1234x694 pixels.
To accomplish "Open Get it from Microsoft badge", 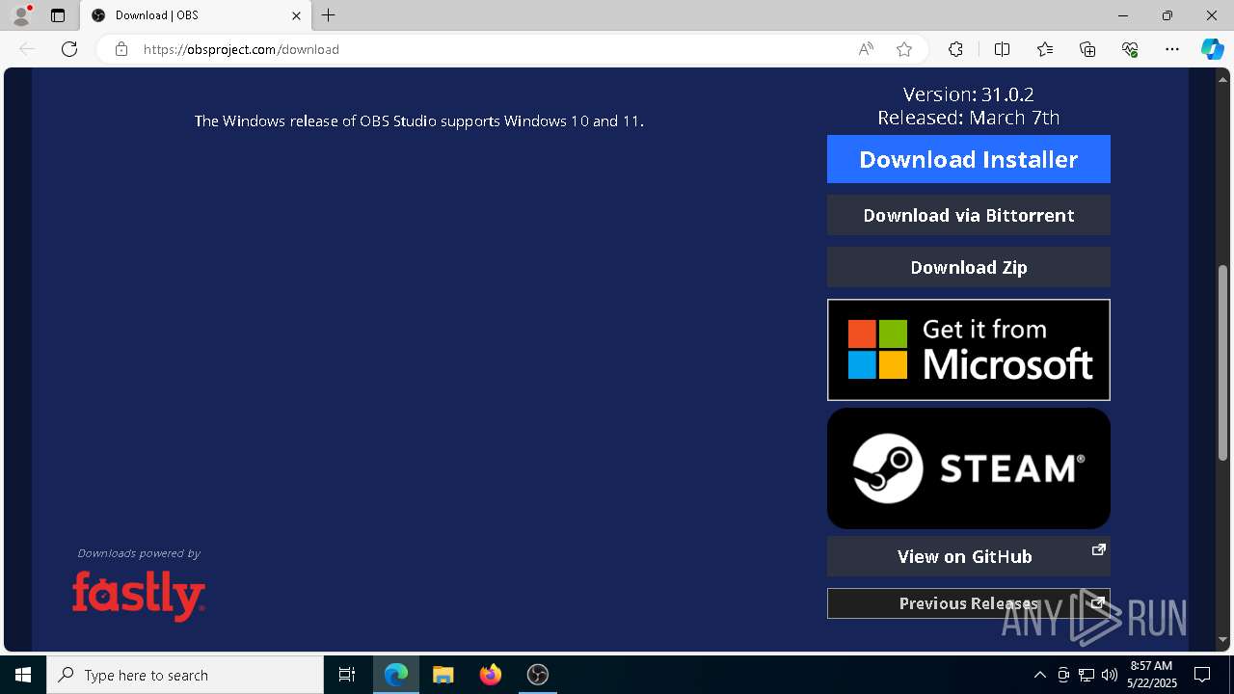I will 969,350.
